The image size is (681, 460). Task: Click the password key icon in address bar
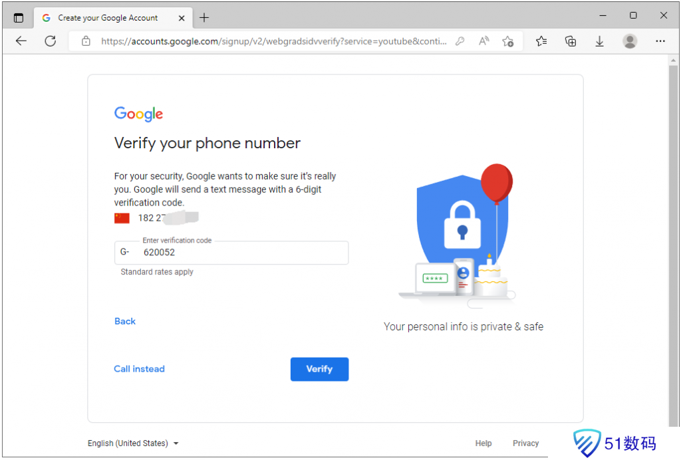(460, 41)
